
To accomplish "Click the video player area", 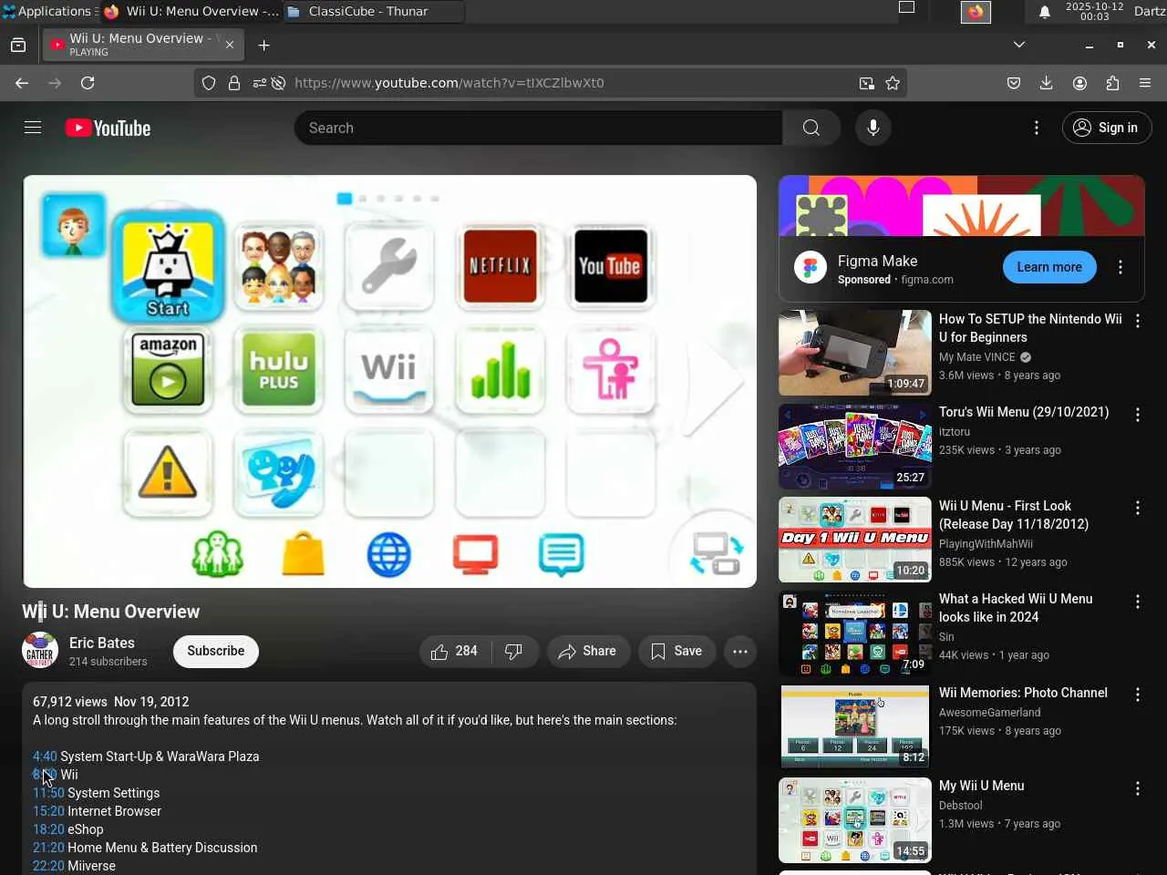I will [x=390, y=381].
